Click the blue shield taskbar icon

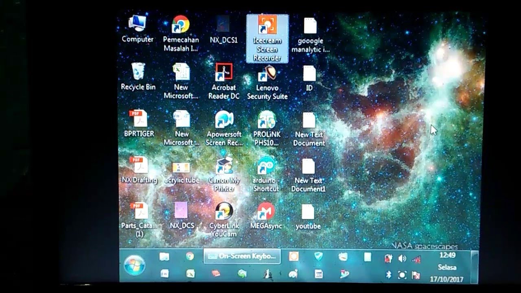point(318,256)
